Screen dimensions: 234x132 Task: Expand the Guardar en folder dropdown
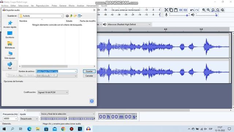click(62, 16)
